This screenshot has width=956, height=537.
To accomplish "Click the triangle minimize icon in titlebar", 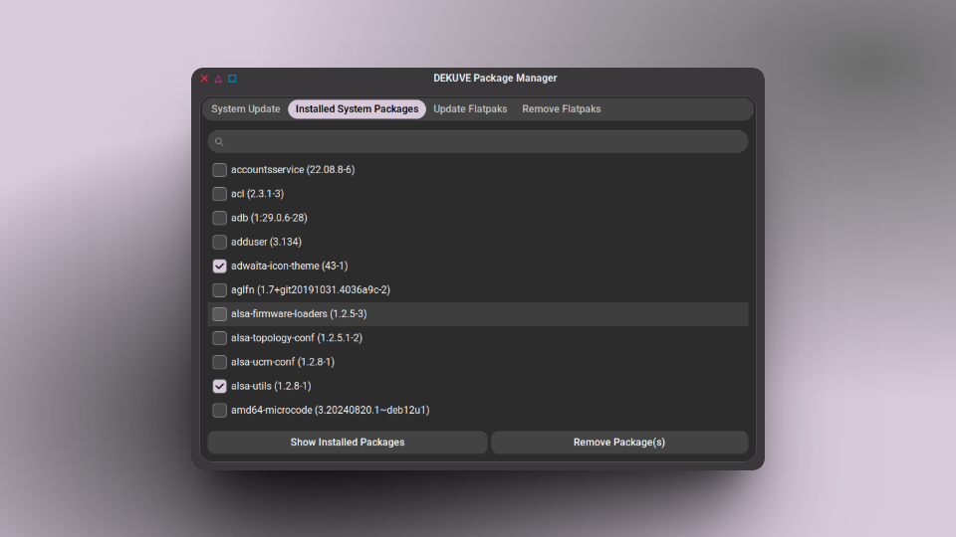I will pos(218,79).
